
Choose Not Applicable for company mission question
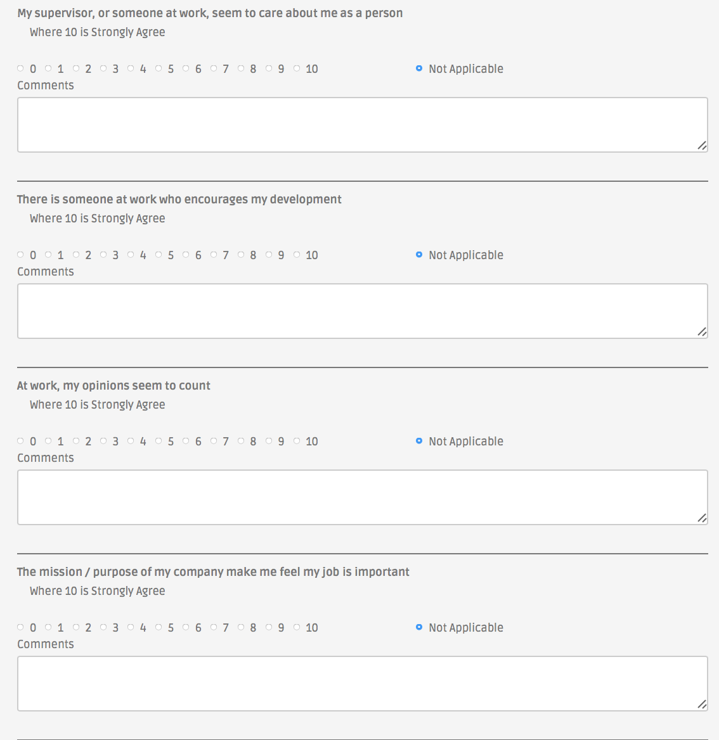pos(419,627)
